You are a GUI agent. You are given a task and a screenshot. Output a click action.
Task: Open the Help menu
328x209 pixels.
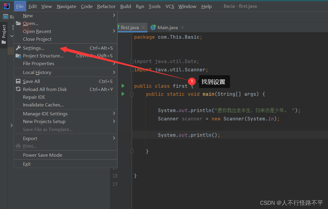point(206,7)
